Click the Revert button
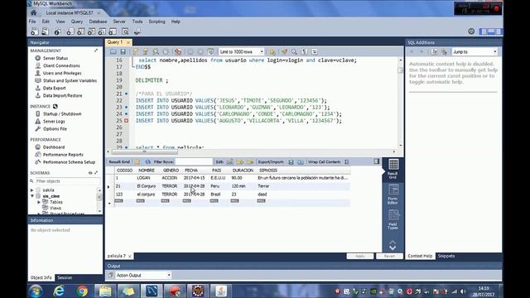Screen dimensions: 530x298 pos(389,256)
